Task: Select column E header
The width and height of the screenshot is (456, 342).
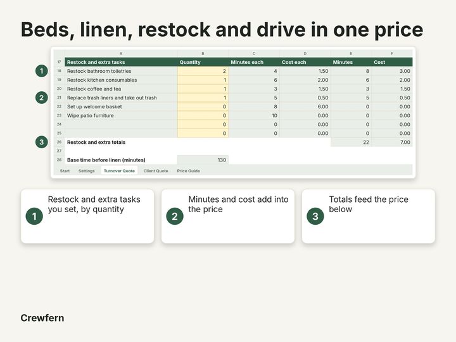Action: [x=351, y=53]
